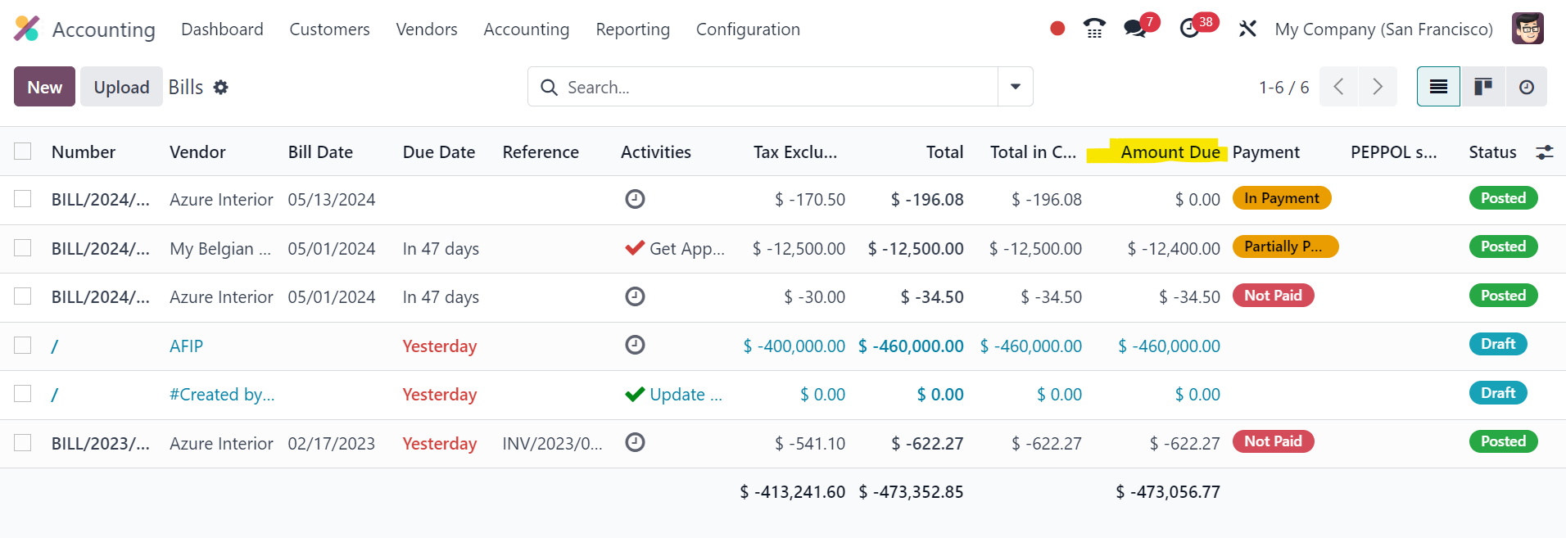The width and height of the screenshot is (1566, 538).
Task: Toggle the select-all header checkbox
Action: (23, 151)
